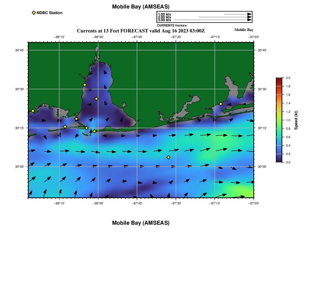Click the northernmost station diamond in Mobile Bay
Screen dimensions: 310x296
85,85
